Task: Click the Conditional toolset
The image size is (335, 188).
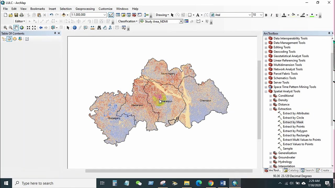Action: click(283, 96)
